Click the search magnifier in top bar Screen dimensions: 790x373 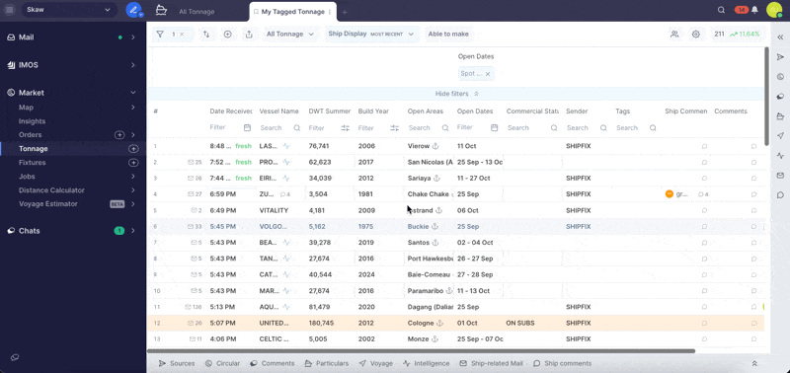[721, 10]
